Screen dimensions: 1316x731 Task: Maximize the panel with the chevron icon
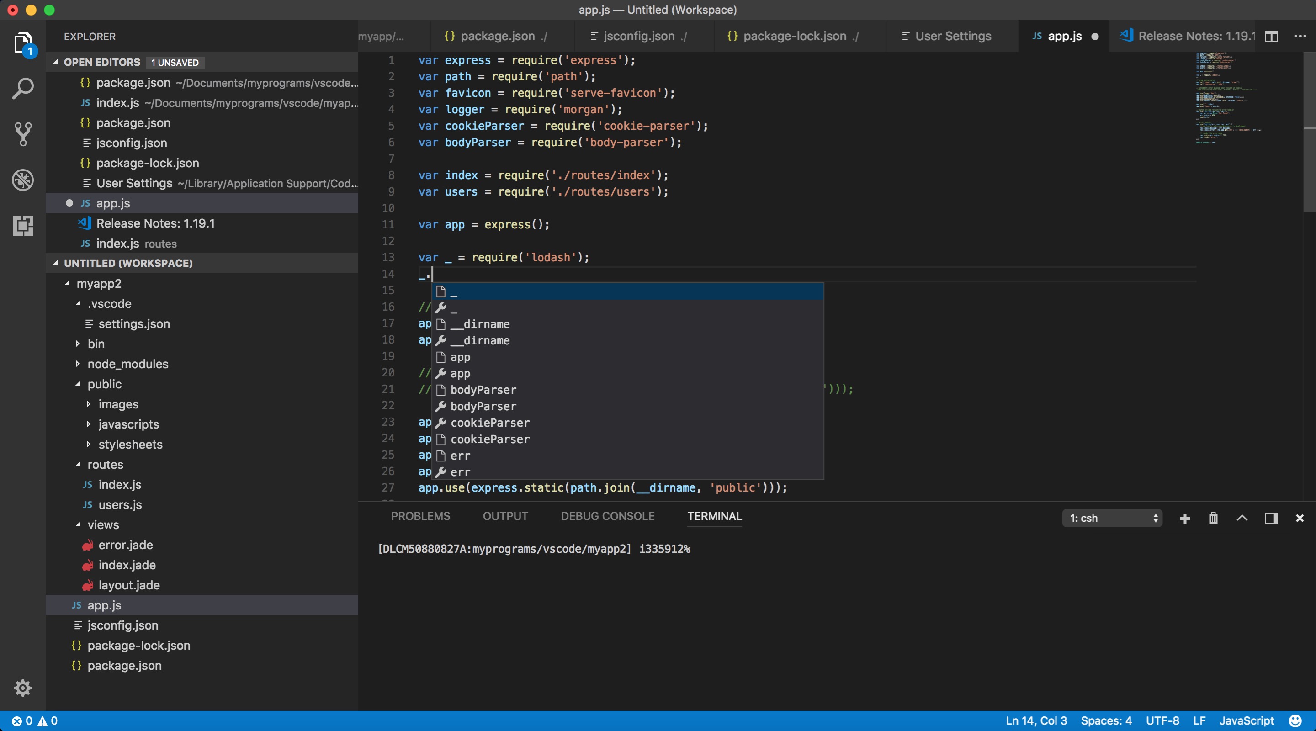[1242, 519]
